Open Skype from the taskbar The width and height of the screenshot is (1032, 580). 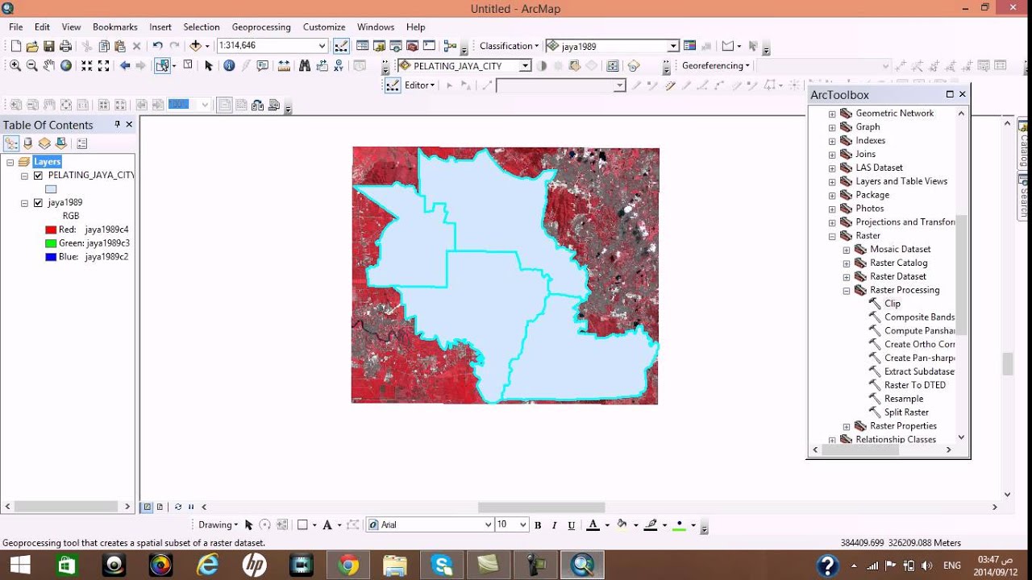442,565
